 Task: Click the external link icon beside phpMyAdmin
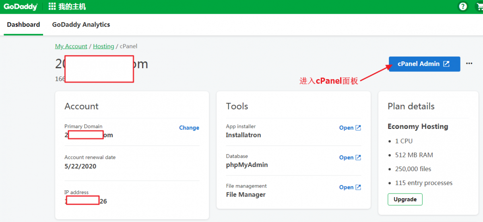358,157
